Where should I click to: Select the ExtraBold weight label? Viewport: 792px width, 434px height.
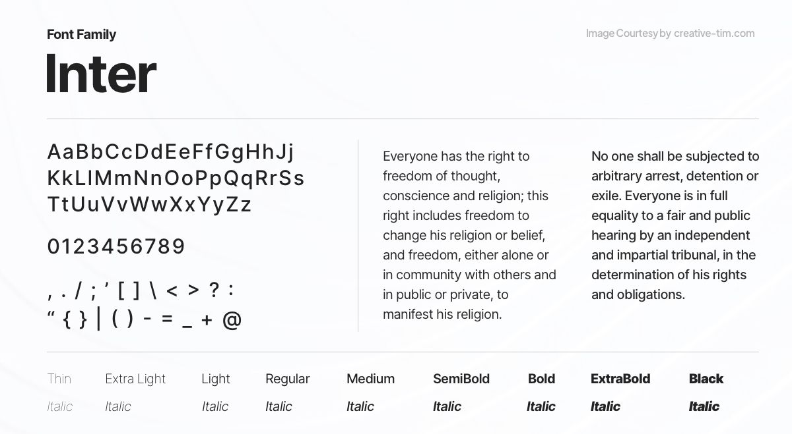[620, 379]
